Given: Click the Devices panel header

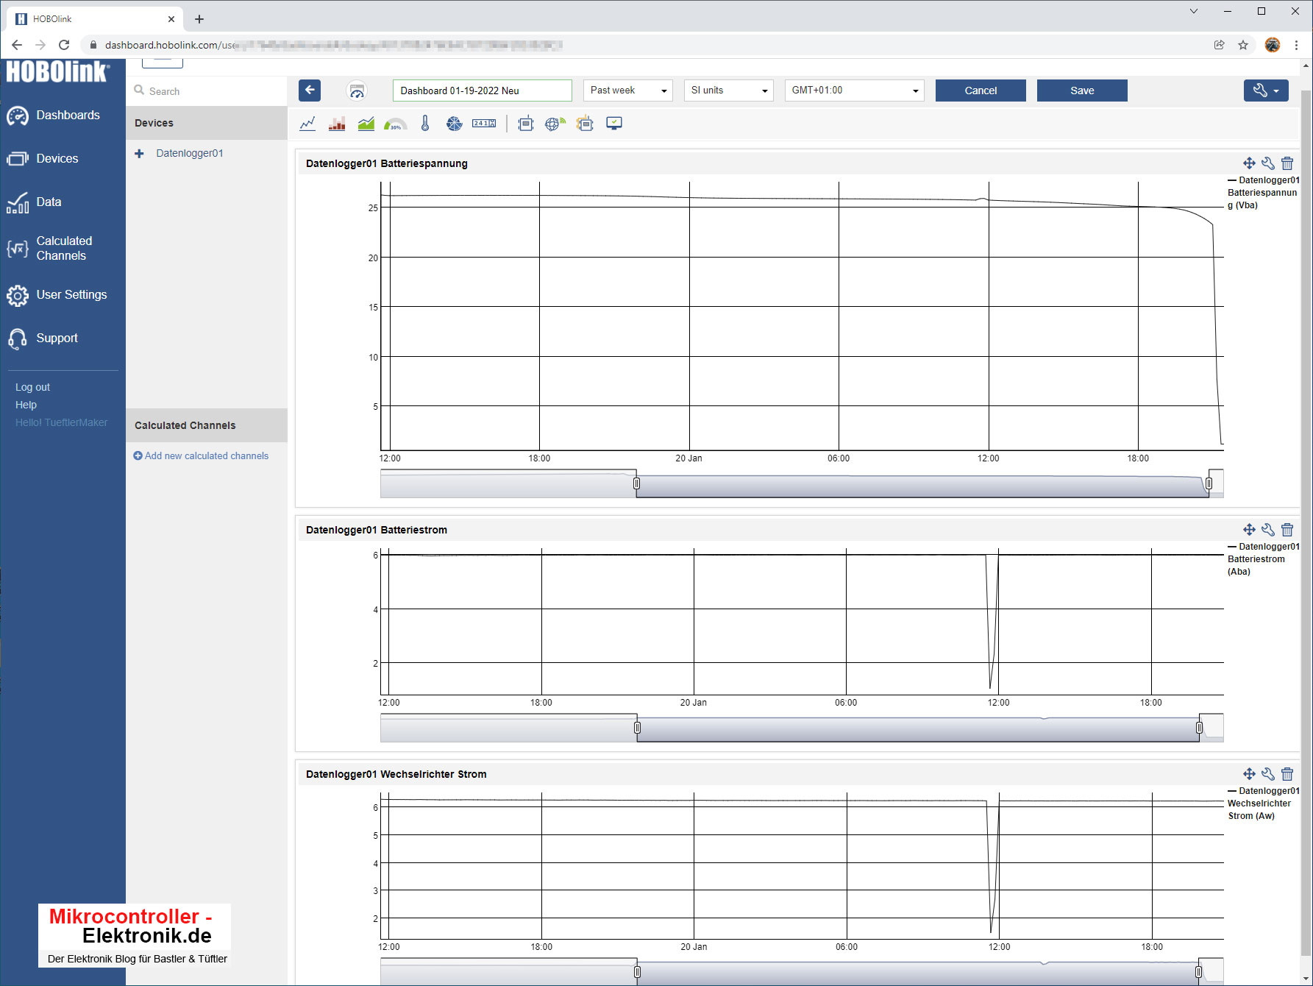Looking at the screenshot, I should pyautogui.click(x=207, y=123).
